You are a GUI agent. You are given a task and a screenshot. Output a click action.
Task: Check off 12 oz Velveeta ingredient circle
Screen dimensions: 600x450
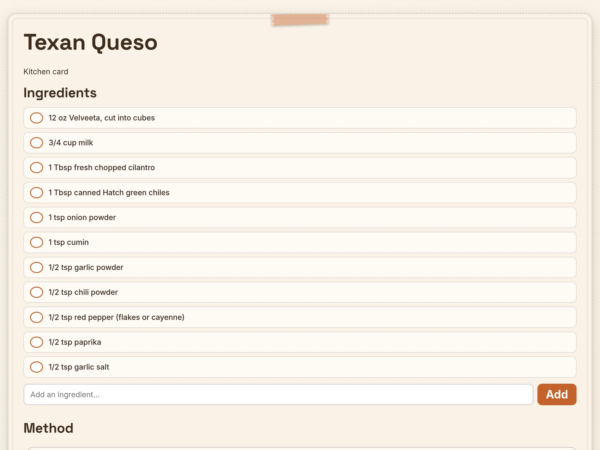pos(36,118)
